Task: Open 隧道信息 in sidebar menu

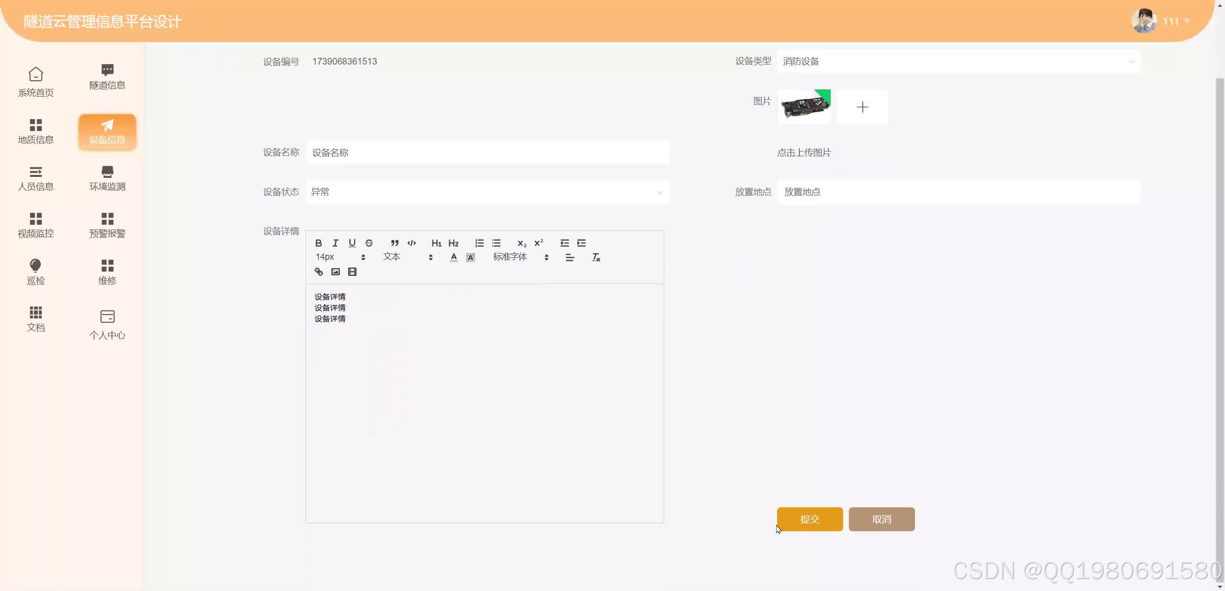Action: pos(107,77)
